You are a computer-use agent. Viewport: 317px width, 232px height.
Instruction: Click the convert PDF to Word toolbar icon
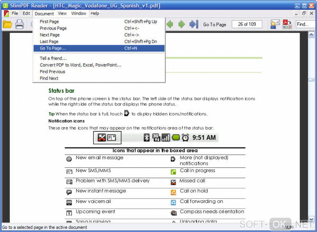pyautogui.click(x=287, y=25)
